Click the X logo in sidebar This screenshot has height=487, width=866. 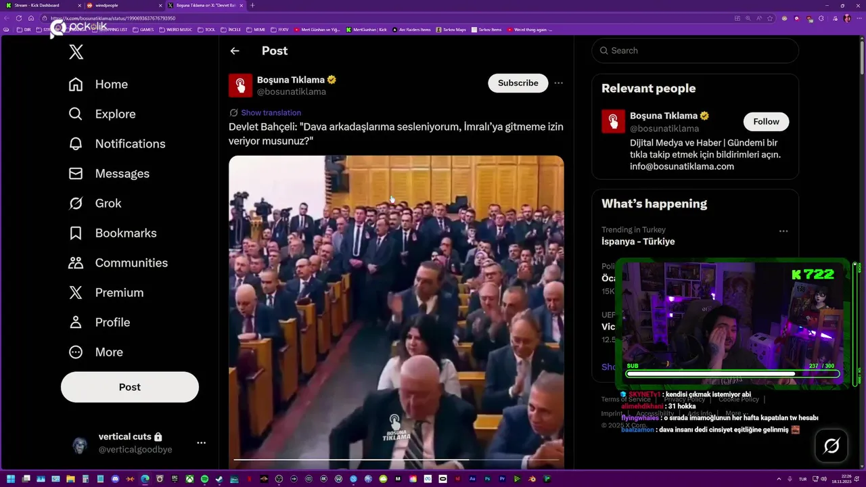click(x=76, y=51)
